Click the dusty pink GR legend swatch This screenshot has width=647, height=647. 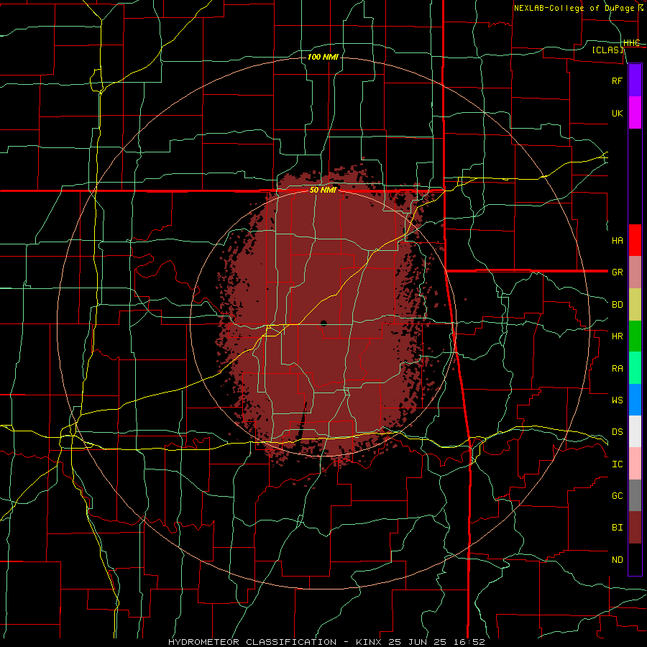click(635, 272)
